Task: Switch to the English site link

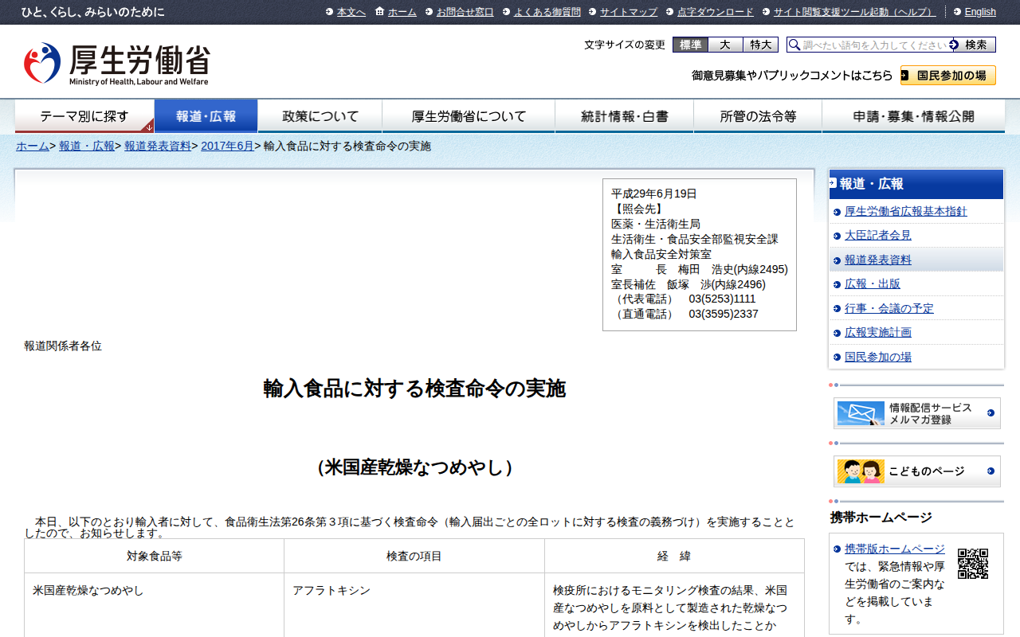Action: (979, 12)
